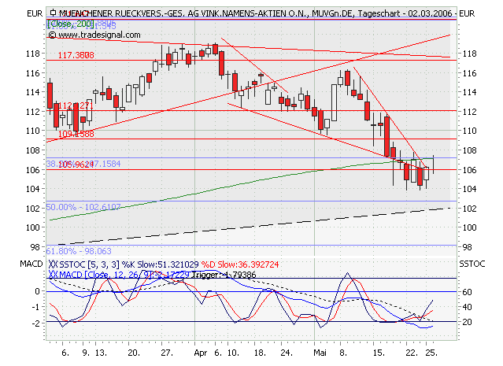Click the -1 value on the MACD scale

click(x=35, y=307)
